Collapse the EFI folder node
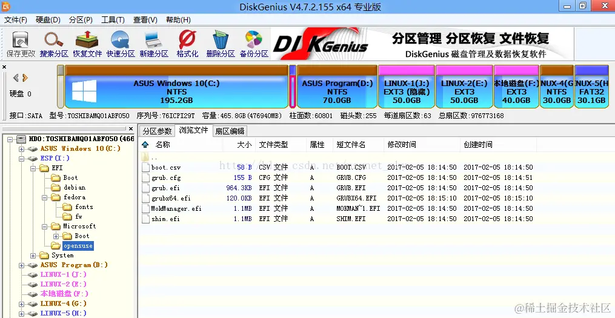Screen dimensions: 615x318 (33, 168)
